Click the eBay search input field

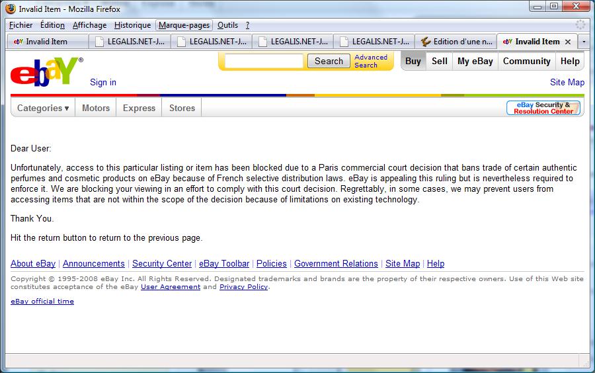(x=264, y=61)
